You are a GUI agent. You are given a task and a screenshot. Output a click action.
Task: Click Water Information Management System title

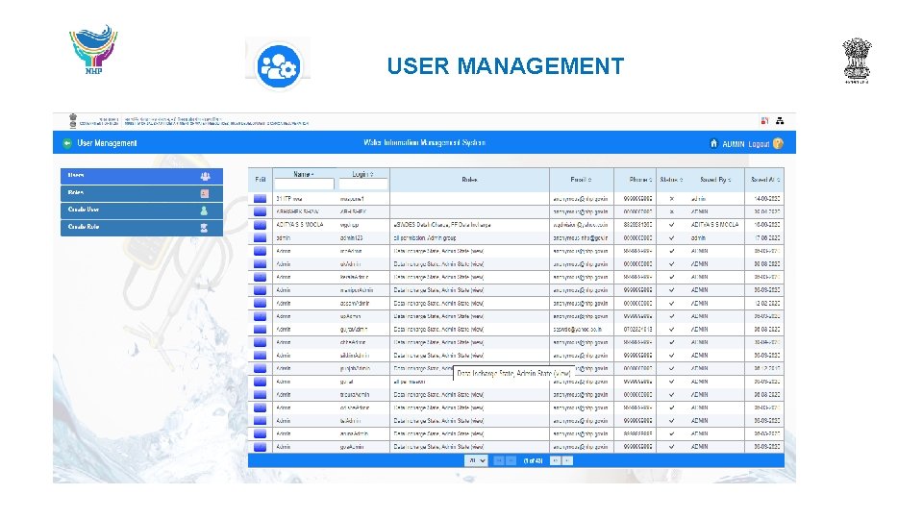point(424,143)
